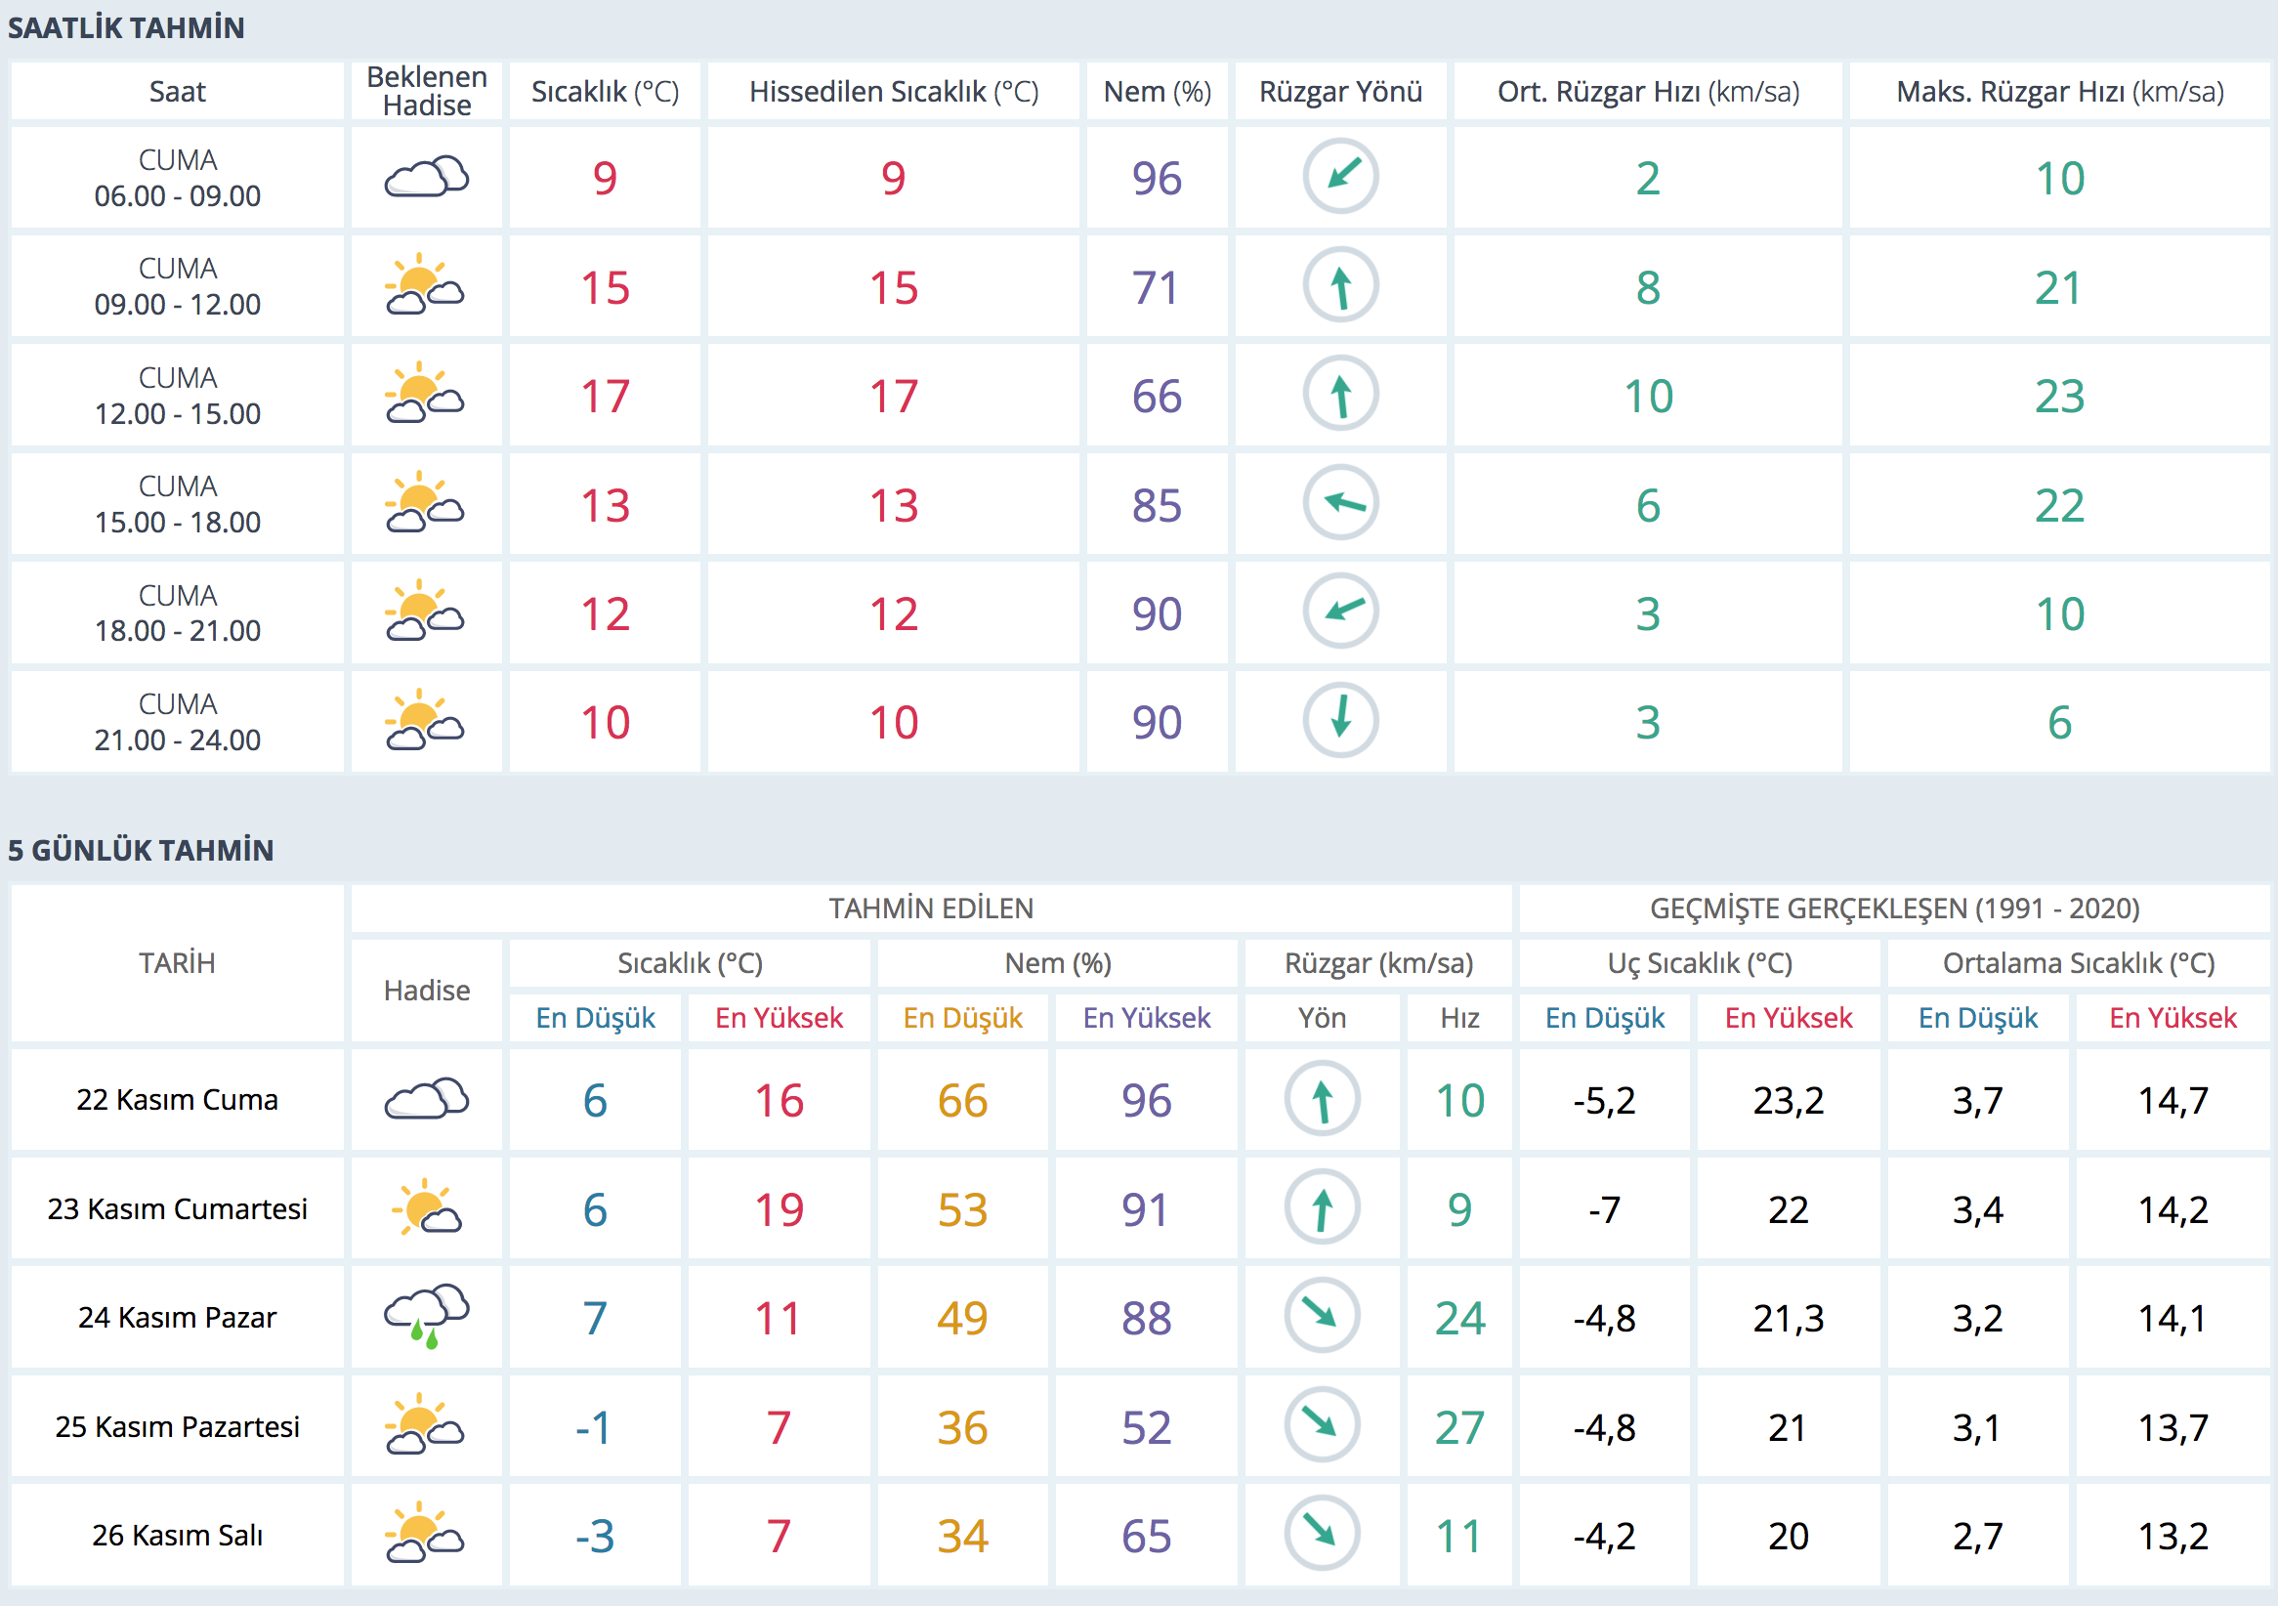Click the Ortalama Sıcaklık (°C) column header

(x=2078, y=962)
